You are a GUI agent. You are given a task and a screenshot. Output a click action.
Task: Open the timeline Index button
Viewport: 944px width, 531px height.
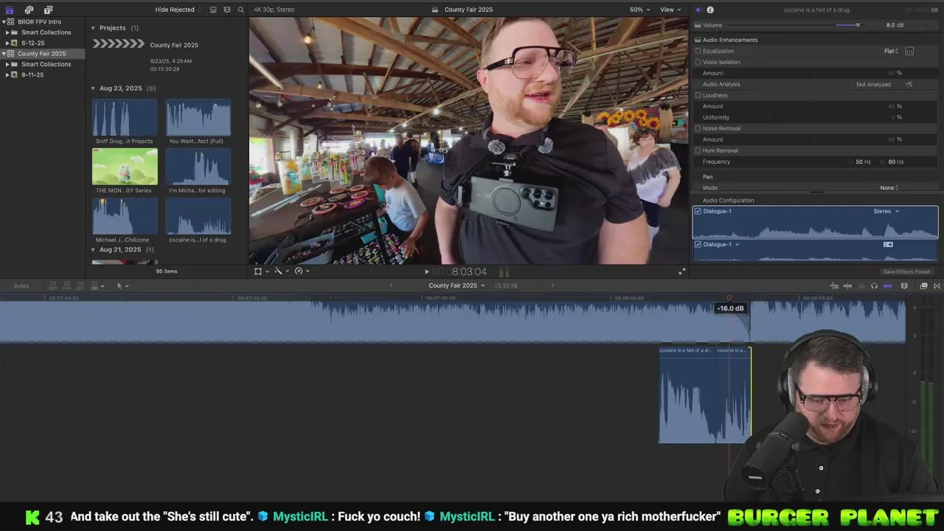21,285
